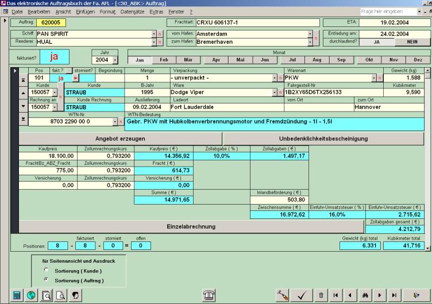Click the Angebot erzeugen button

[x=119, y=138]
